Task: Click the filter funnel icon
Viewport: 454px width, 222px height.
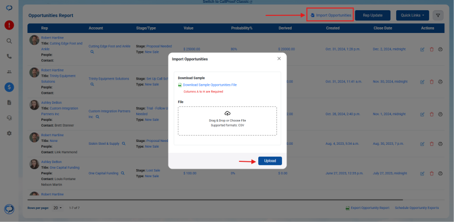Action: (x=438, y=15)
